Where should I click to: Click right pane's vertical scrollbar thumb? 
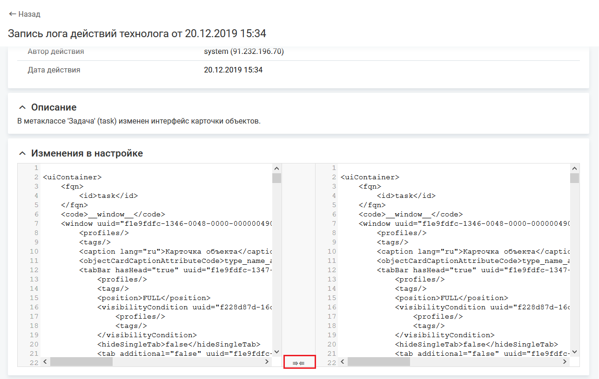(575, 178)
